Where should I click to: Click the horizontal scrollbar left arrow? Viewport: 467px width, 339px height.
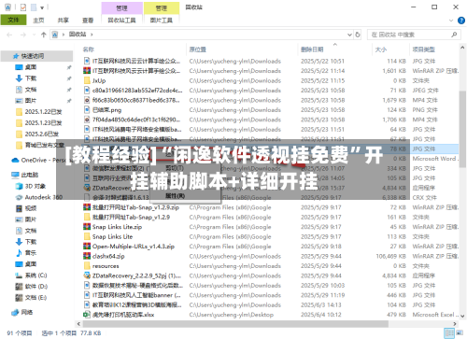tap(78, 324)
